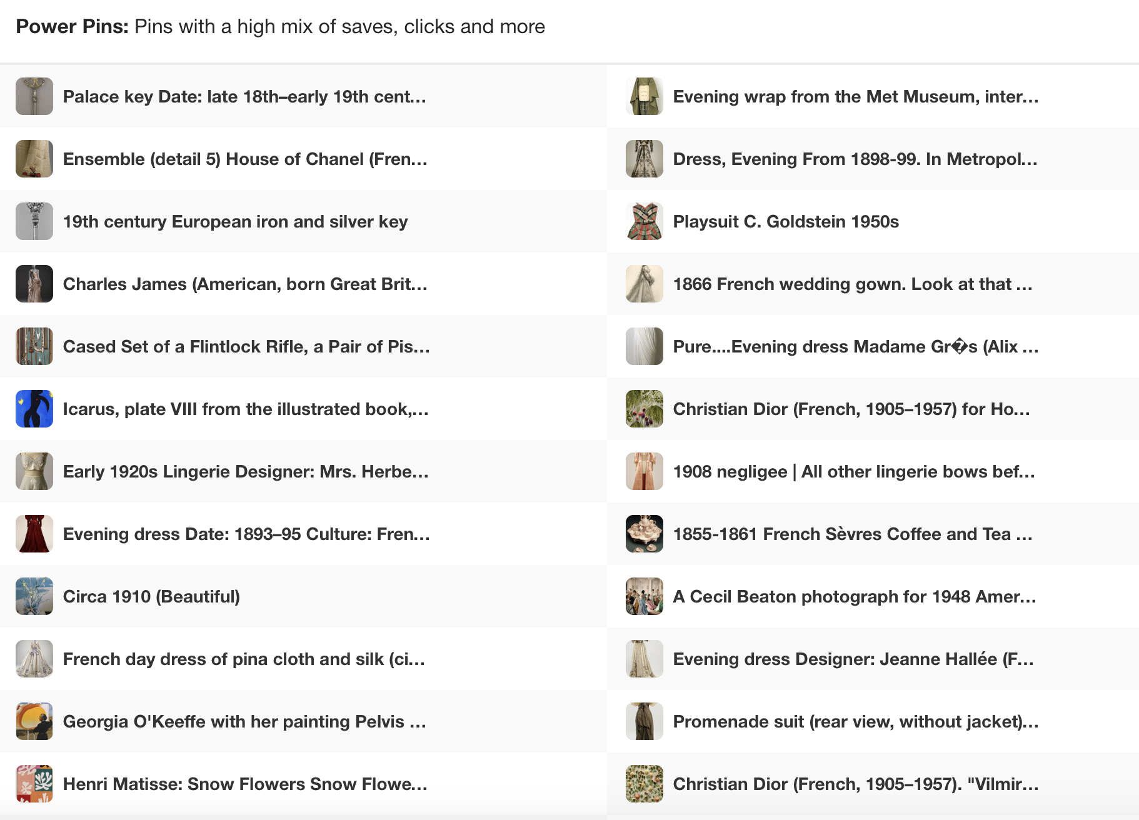
Task: Select Cased Set of a Flintlock Rifle pin
Action: point(246,346)
